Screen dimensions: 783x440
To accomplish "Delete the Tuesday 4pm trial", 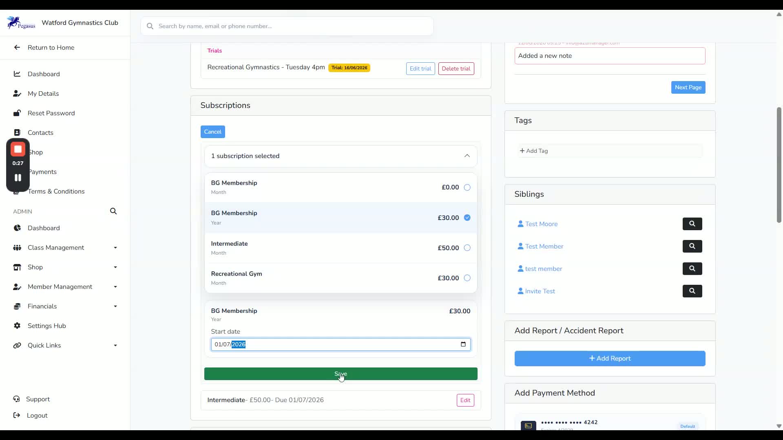I will click(x=456, y=68).
